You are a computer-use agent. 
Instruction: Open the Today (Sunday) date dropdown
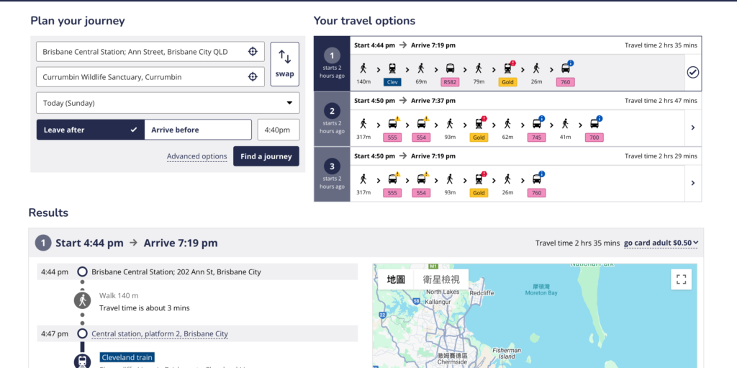168,103
